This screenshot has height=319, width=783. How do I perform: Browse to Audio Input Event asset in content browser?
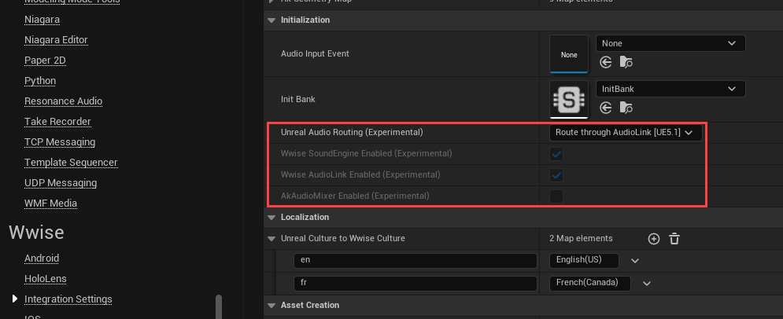pyautogui.click(x=626, y=62)
